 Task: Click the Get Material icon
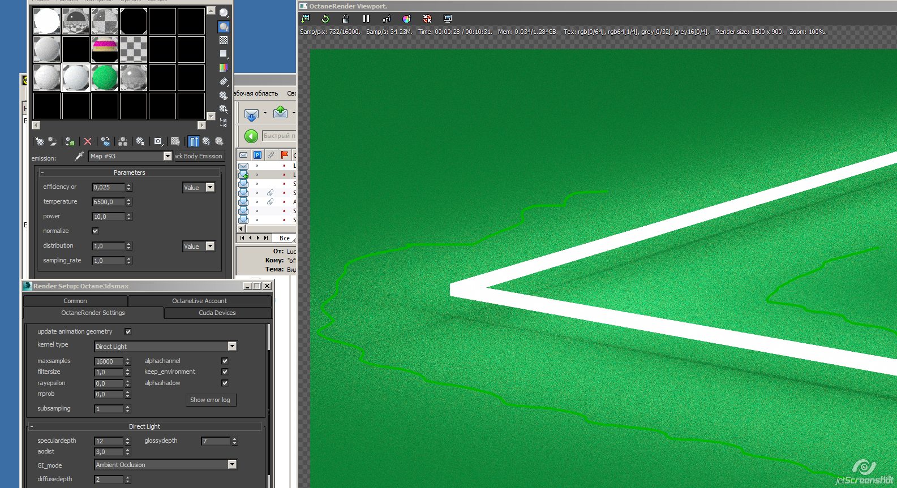[x=40, y=141]
